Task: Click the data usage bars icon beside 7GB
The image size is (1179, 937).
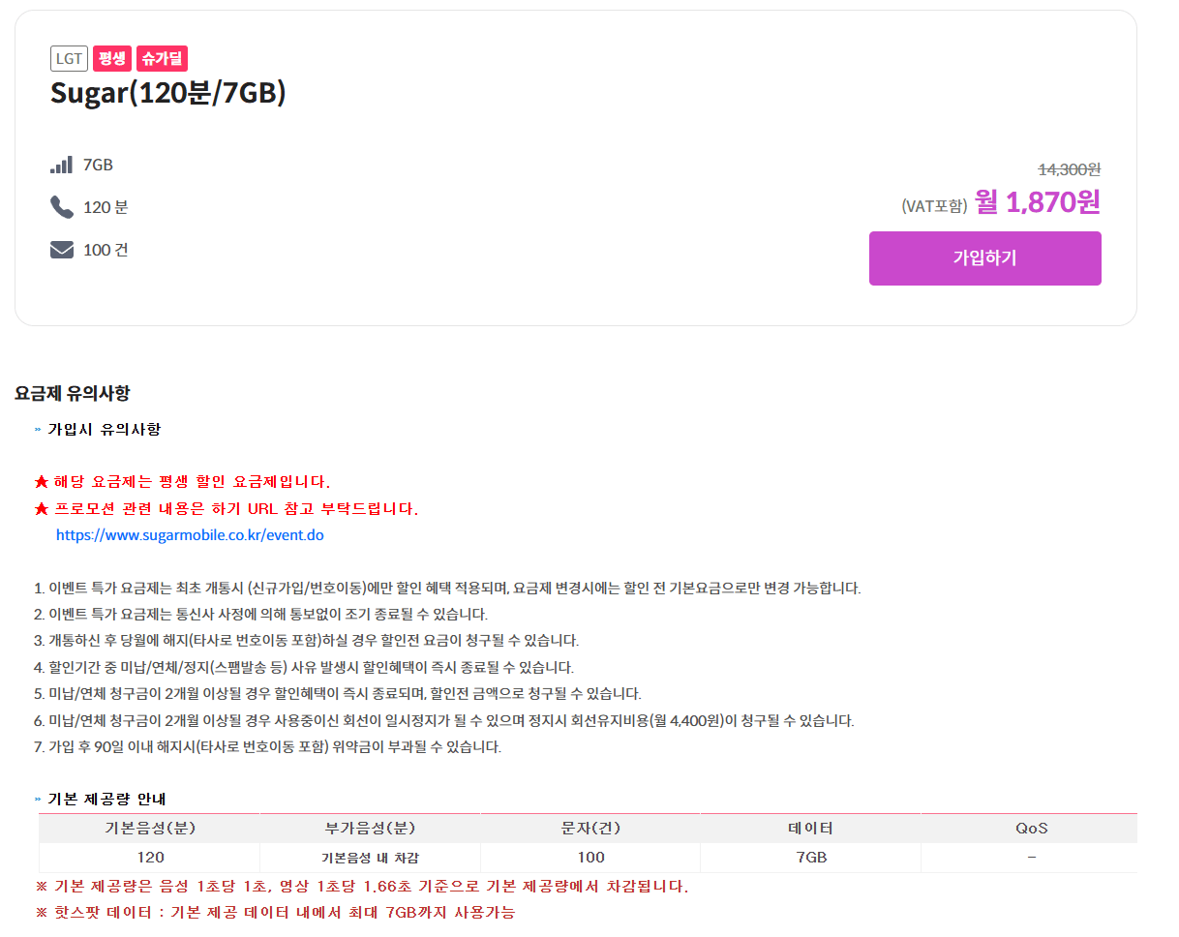Action: 60,164
